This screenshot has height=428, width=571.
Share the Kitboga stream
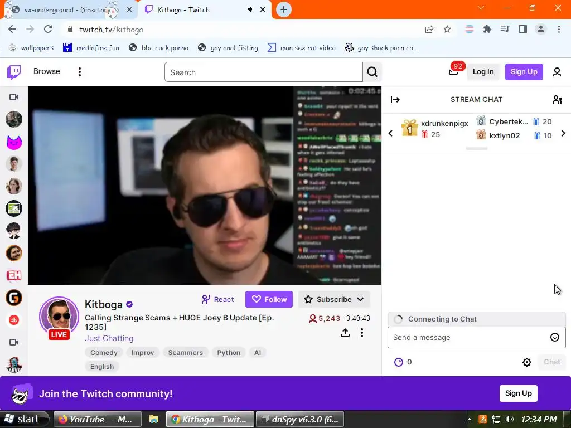pyautogui.click(x=345, y=333)
